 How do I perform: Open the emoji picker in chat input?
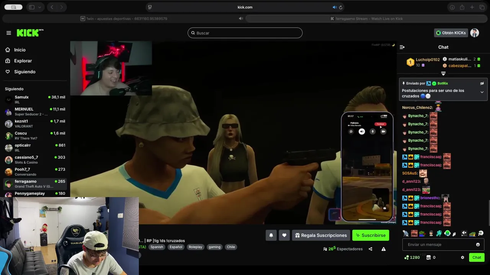point(478,244)
